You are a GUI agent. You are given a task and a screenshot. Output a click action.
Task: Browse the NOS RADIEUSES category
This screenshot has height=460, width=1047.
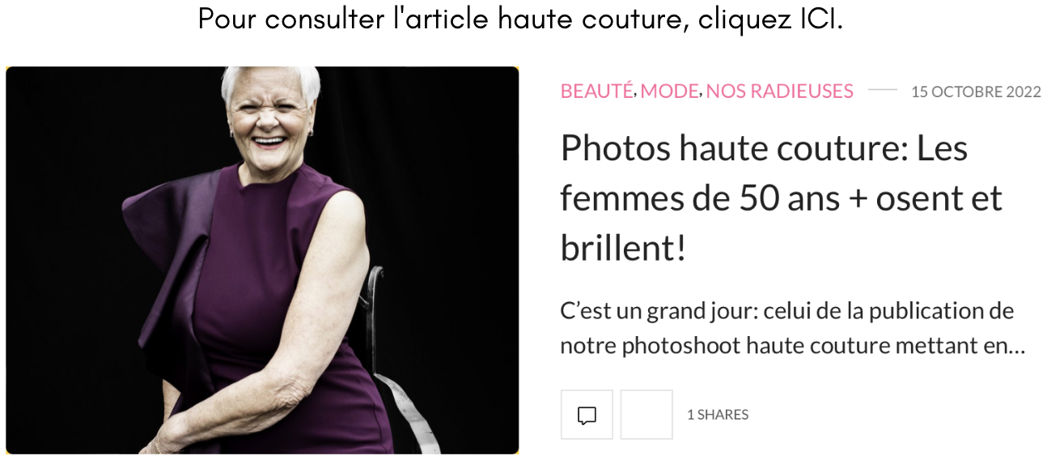779,92
